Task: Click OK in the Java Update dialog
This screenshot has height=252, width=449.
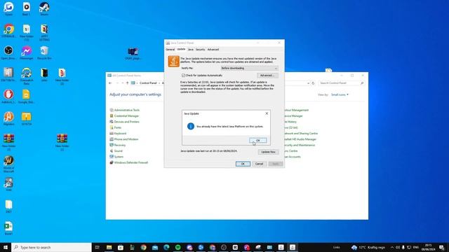Action: click(x=257, y=140)
